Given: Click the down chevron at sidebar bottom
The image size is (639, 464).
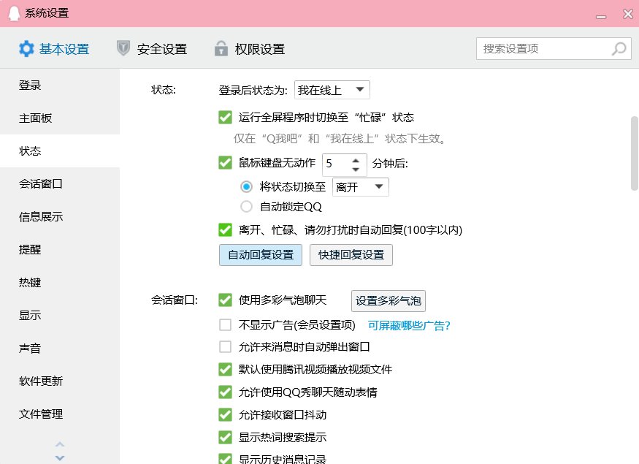Looking at the screenshot, I should pyautogui.click(x=60, y=457).
